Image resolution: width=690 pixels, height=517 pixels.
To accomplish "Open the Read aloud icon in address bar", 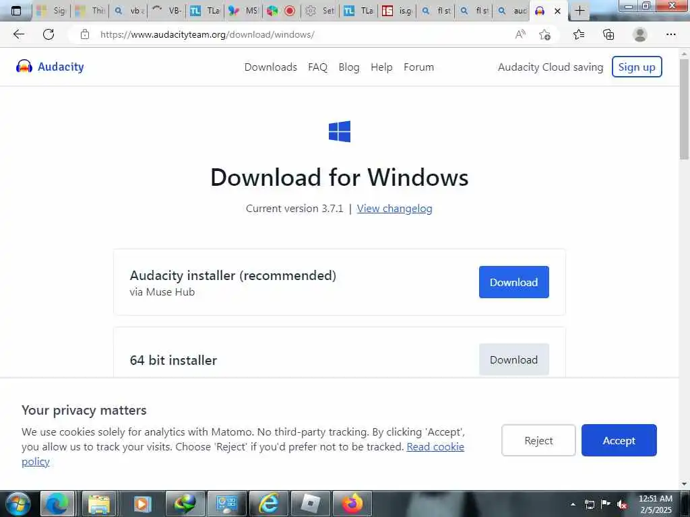I will pos(520,34).
